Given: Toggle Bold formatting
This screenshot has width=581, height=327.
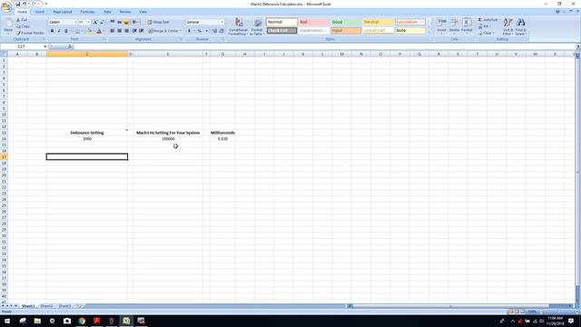Looking at the screenshot, I should click(53, 31).
